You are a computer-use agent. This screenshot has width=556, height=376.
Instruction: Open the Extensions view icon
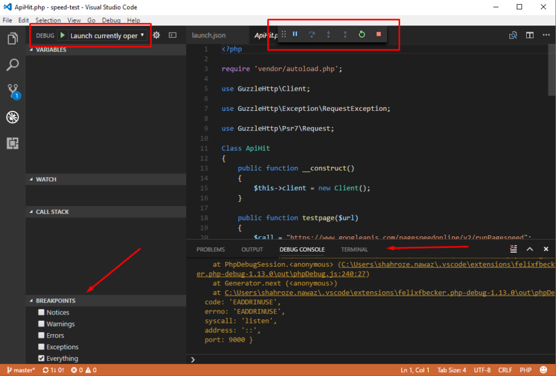pyautogui.click(x=12, y=143)
